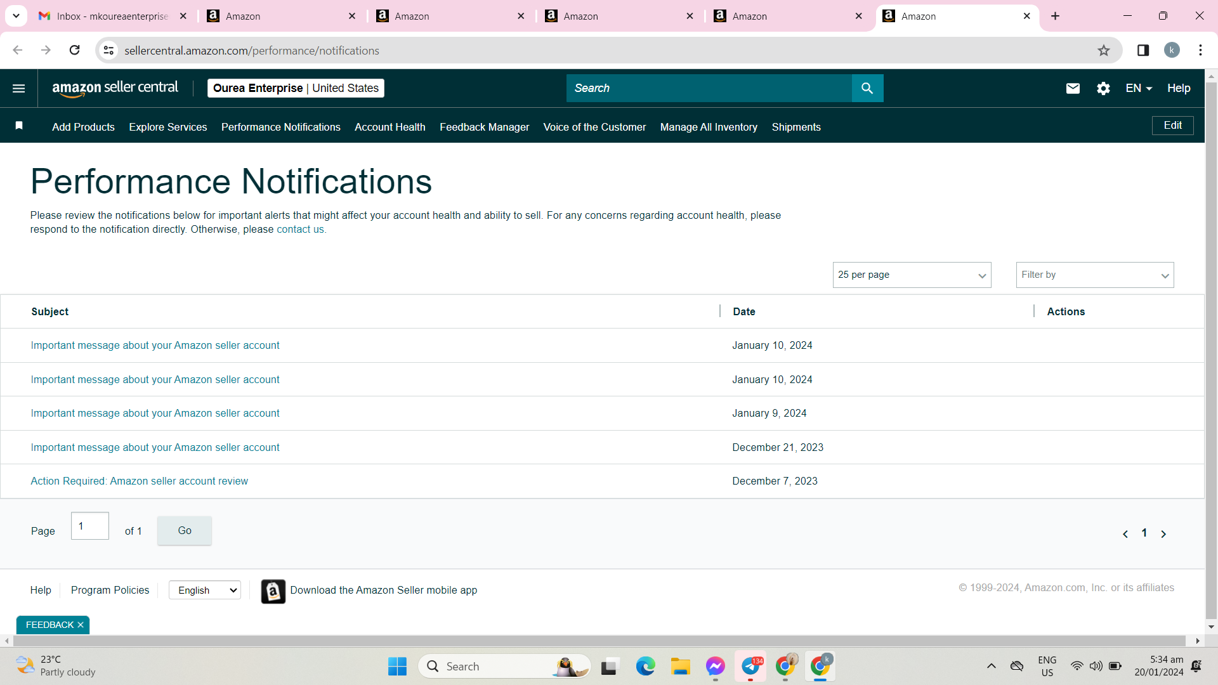
Task: Open a new browser tab
Action: (x=1055, y=16)
